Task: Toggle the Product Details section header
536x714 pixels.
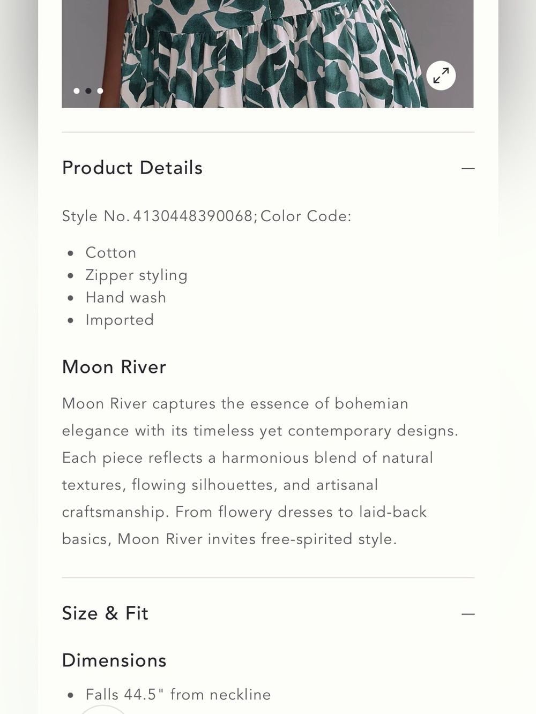Action: (x=268, y=168)
